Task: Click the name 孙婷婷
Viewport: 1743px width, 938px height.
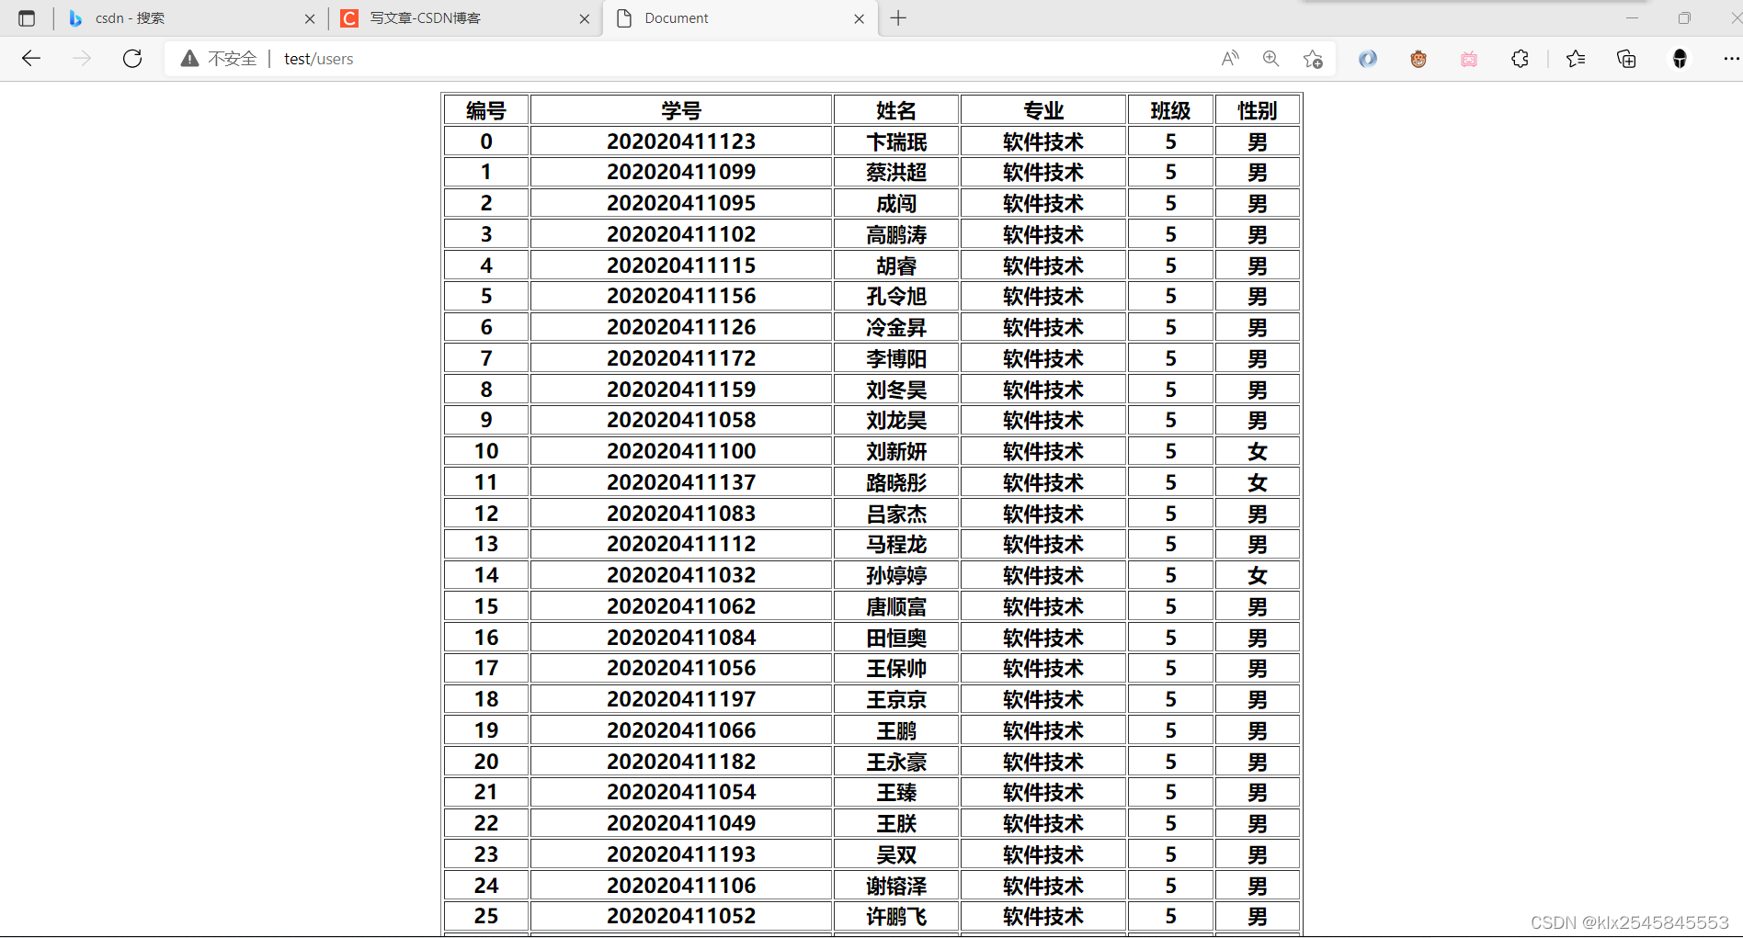Action: 896,575
